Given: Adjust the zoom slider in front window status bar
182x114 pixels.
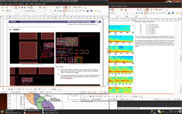Looking at the screenshot, I should 95,92.
